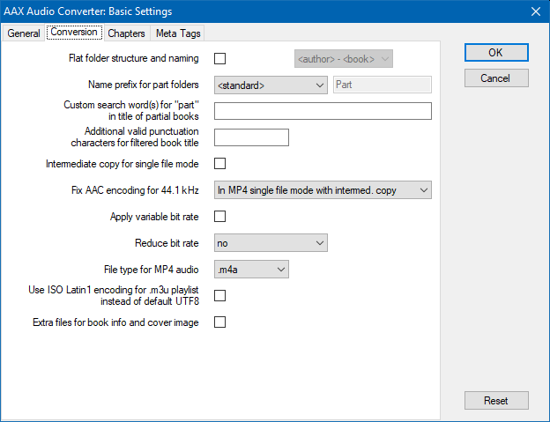Open the .m4a file type dropdown
550x422 pixels.
(251, 270)
